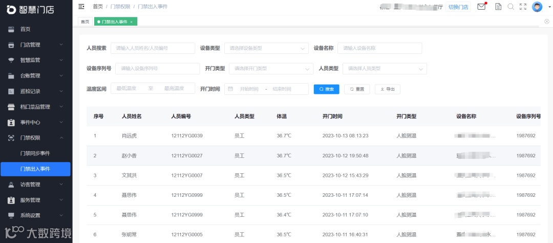The height and width of the screenshot is (243, 553).
Task: Expand the 访客管理 menu chevron
Action: coord(61,185)
